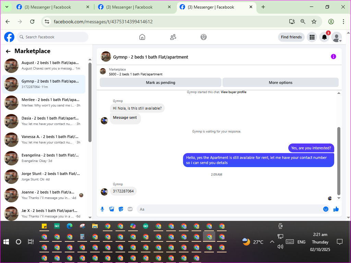Click the message text field Aa
This screenshot has height=263, width=351.
point(229,209)
